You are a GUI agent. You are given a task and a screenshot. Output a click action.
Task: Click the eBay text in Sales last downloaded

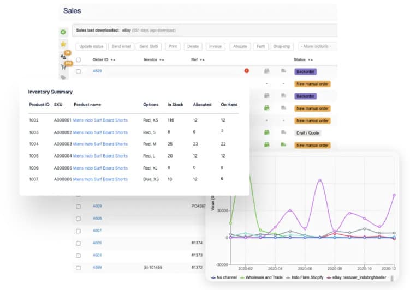click(x=127, y=31)
